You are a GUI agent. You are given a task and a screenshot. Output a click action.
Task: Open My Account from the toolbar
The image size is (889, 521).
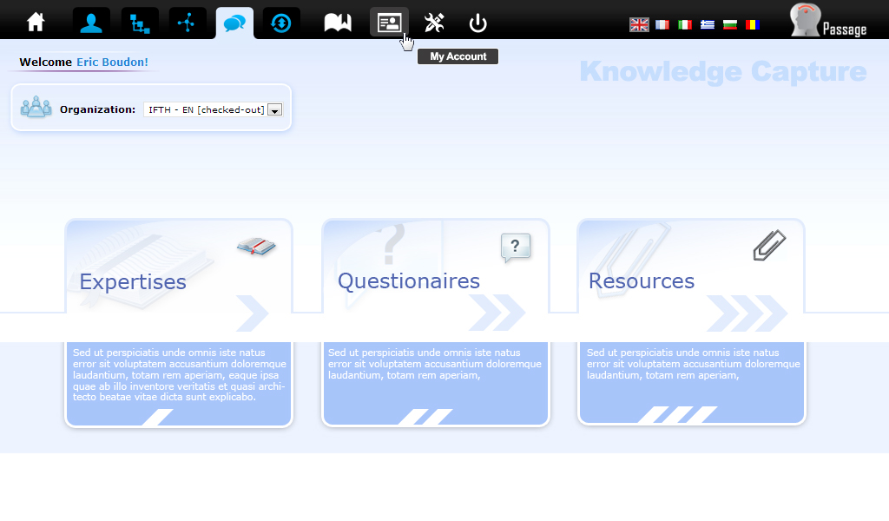coord(389,23)
